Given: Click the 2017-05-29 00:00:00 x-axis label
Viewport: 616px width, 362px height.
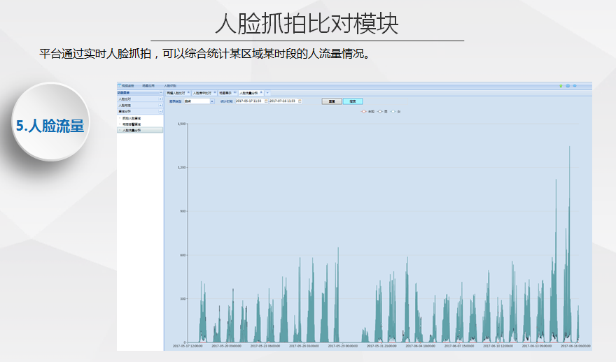Looking at the screenshot, I should click(x=342, y=346).
